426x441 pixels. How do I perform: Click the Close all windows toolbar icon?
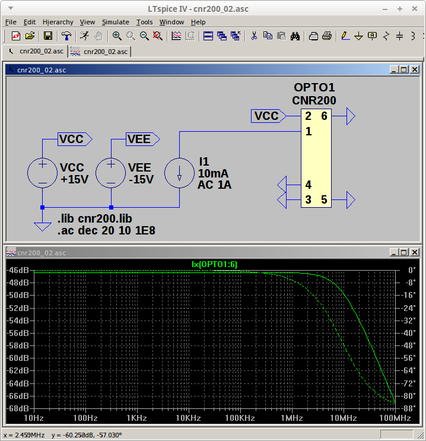(236, 36)
